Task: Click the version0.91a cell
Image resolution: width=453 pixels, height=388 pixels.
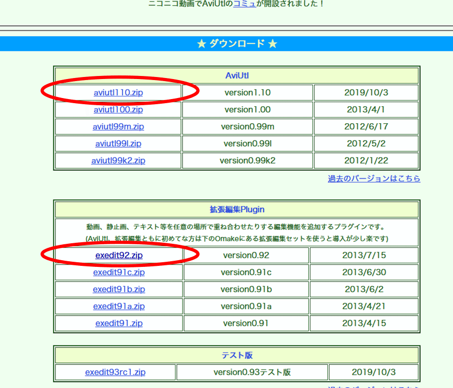Action: point(246,306)
